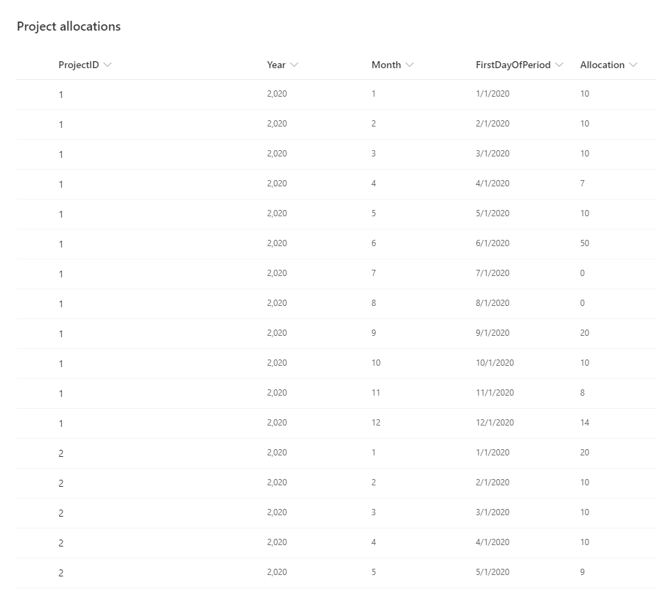Click the Allocation column header label
The image size is (656, 591).
(602, 65)
